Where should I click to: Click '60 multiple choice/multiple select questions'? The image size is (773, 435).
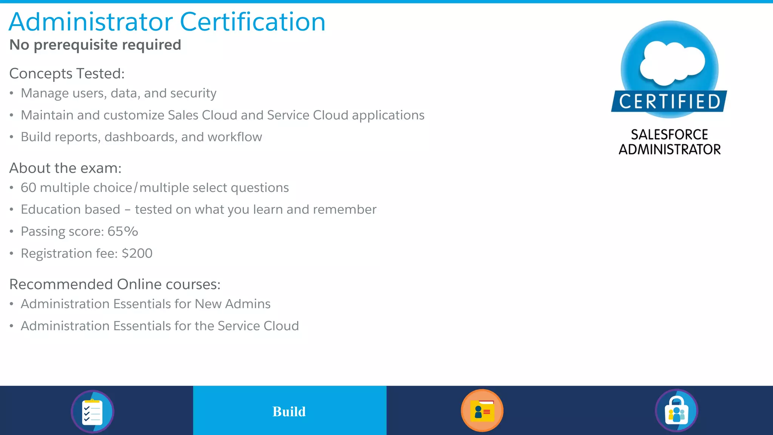155,188
